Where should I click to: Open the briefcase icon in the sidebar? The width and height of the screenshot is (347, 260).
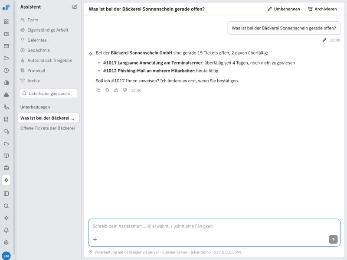[6, 168]
